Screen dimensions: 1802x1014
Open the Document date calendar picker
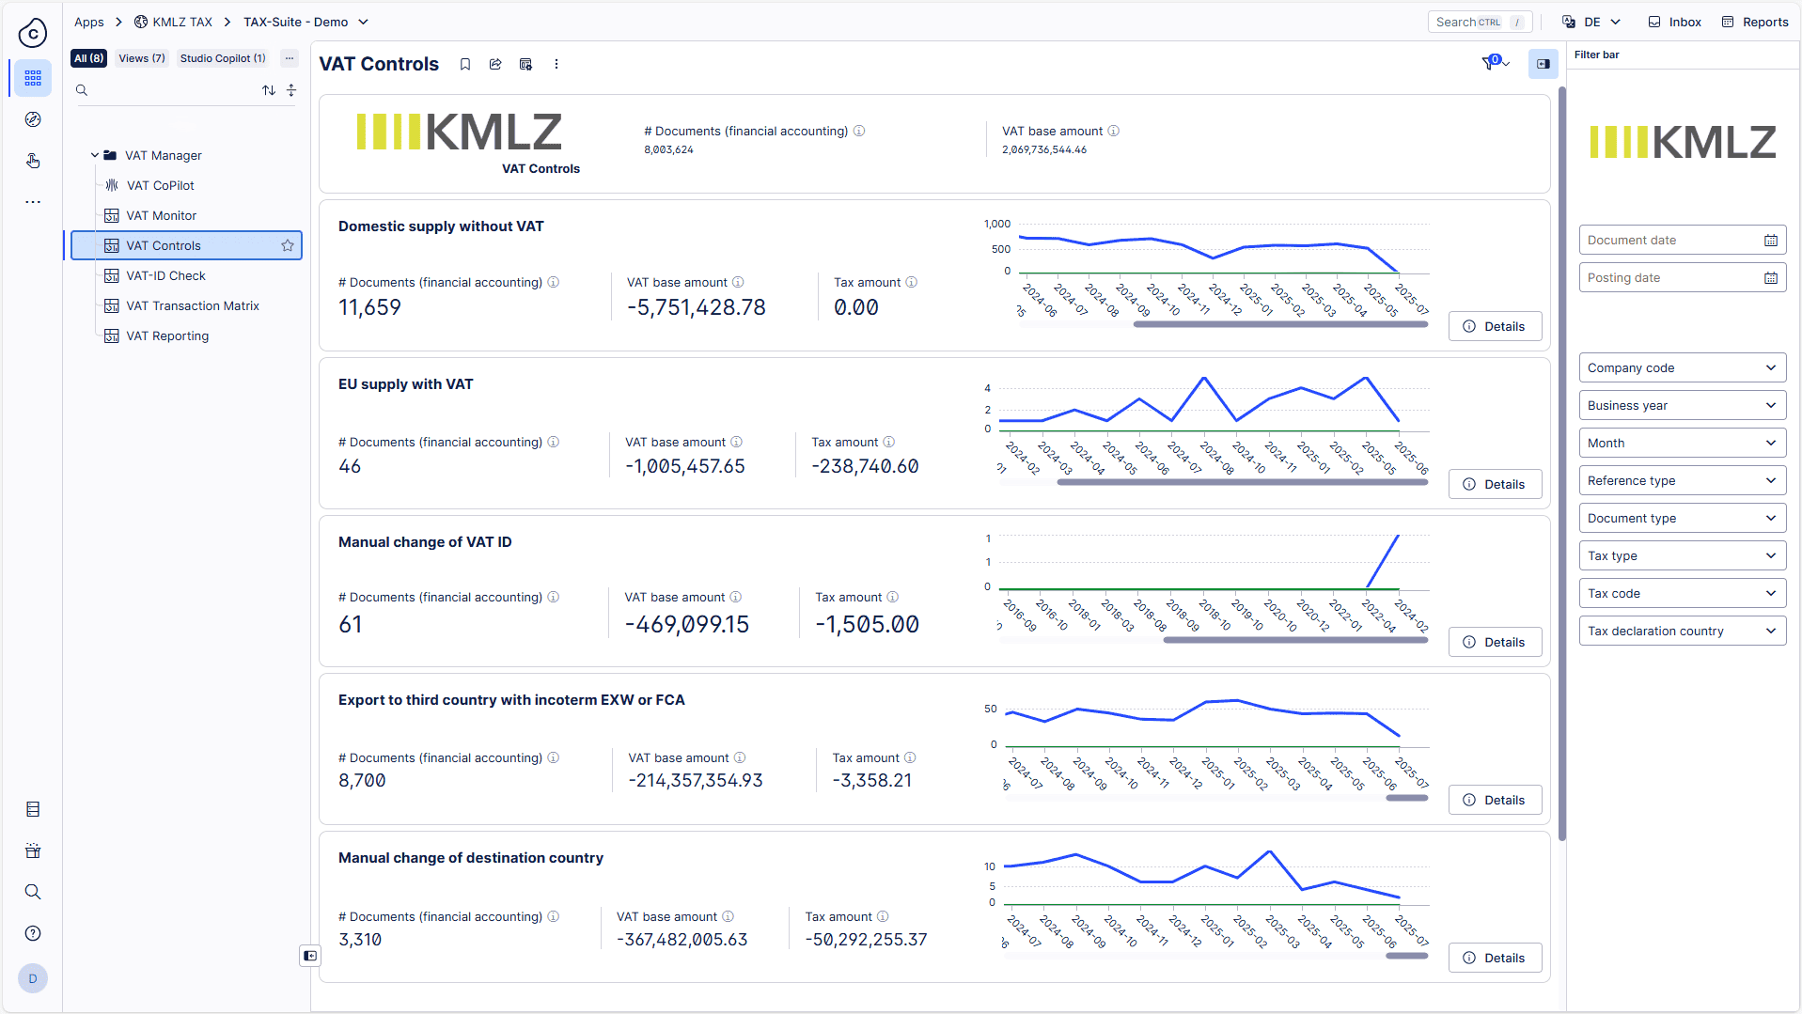[x=1770, y=241]
